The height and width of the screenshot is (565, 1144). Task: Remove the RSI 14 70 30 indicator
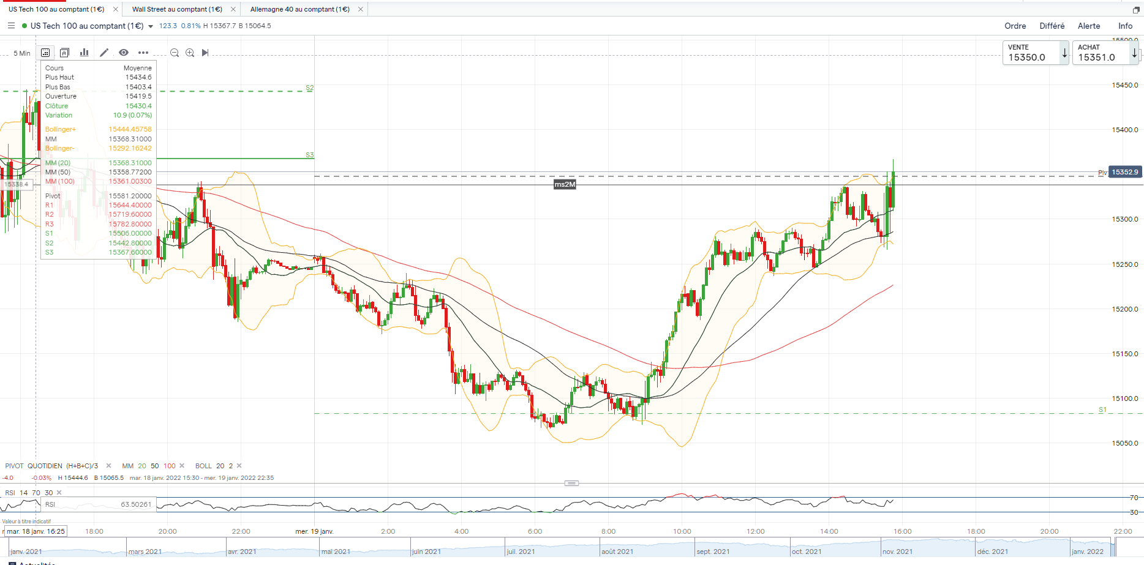click(59, 493)
